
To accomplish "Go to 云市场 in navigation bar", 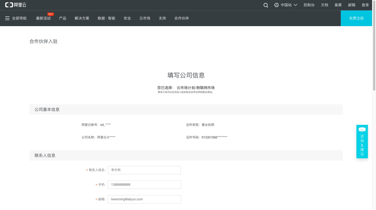I will point(145,18).
